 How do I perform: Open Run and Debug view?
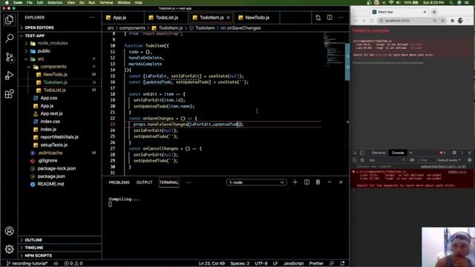[9, 76]
